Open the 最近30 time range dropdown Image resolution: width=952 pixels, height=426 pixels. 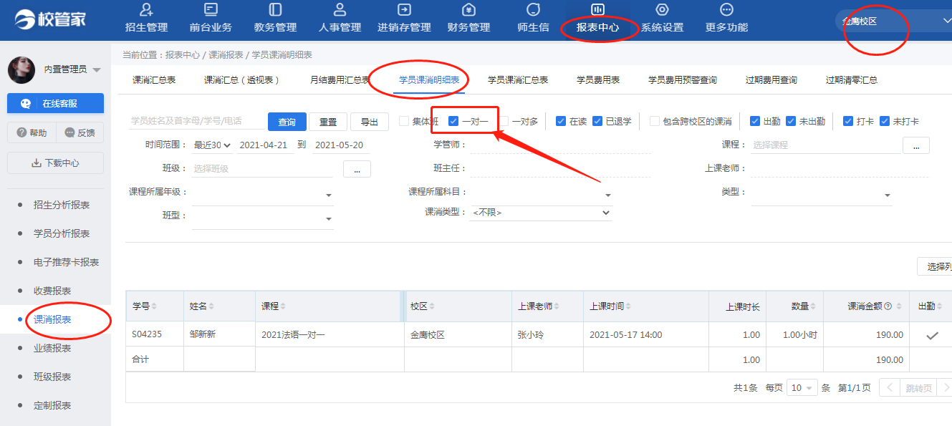[212, 145]
